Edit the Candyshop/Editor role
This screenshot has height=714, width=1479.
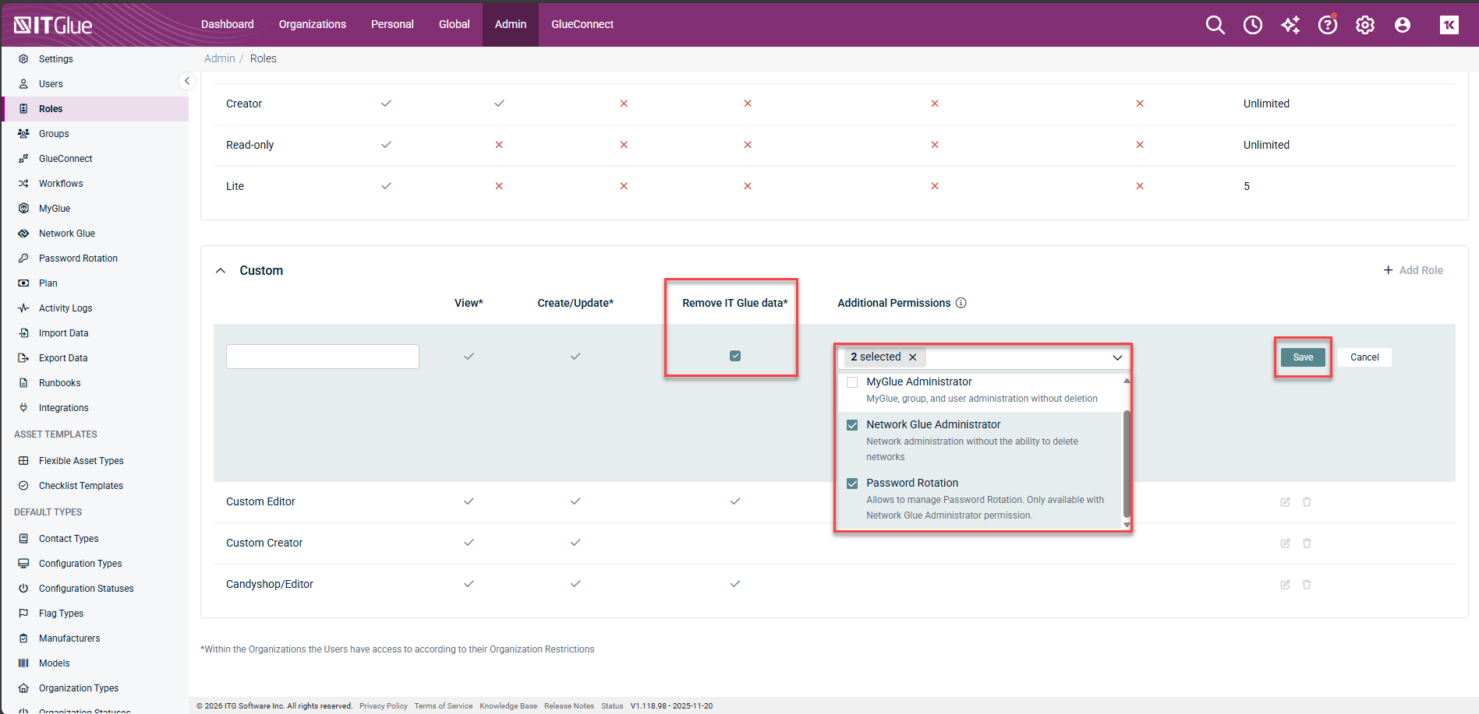point(1285,585)
